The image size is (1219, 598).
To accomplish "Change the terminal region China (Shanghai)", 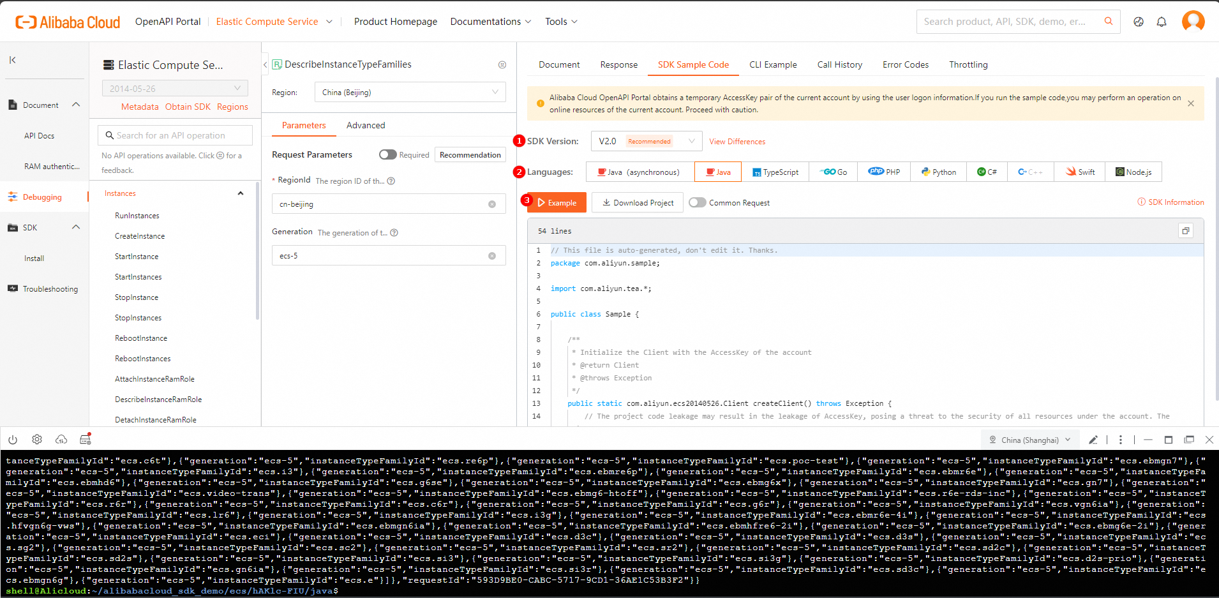I will pyautogui.click(x=1030, y=440).
